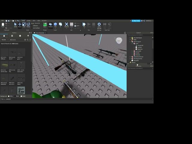Open the Toolbox Creations lightbulb tab
The image size is (192, 144).
tap(28, 36)
